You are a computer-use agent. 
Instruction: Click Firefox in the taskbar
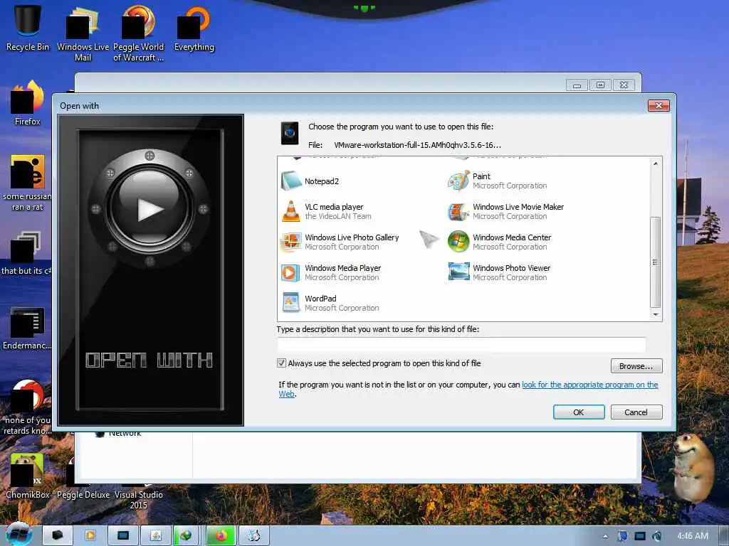(x=221, y=536)
